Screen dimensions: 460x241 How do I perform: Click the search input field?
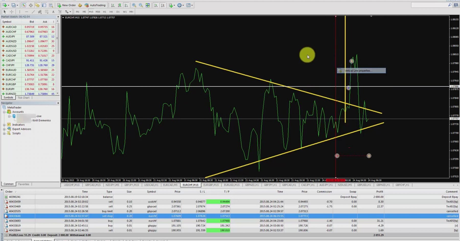429,5
